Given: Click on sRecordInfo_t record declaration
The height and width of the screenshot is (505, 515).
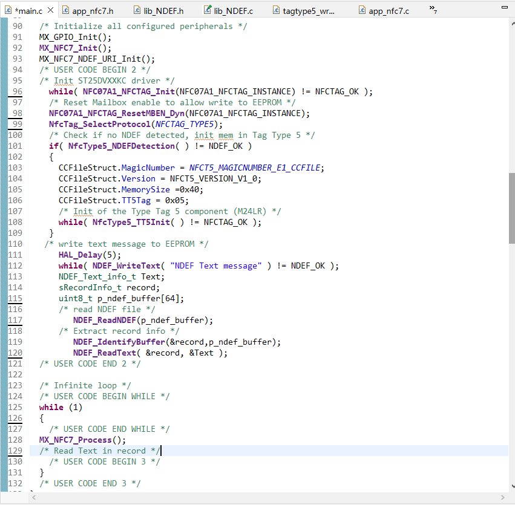Looking at the screenshot, I should (x=109, y=287).
